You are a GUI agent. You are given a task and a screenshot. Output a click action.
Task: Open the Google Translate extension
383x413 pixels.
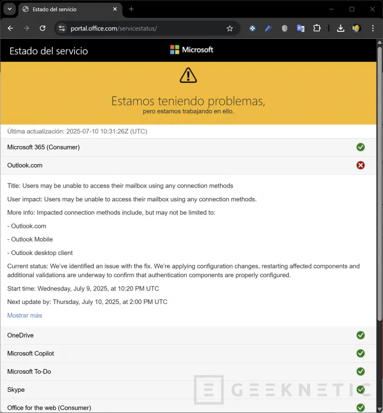(x=301, y=28)
